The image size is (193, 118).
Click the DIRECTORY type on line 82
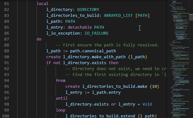click(x=88, y=10)
